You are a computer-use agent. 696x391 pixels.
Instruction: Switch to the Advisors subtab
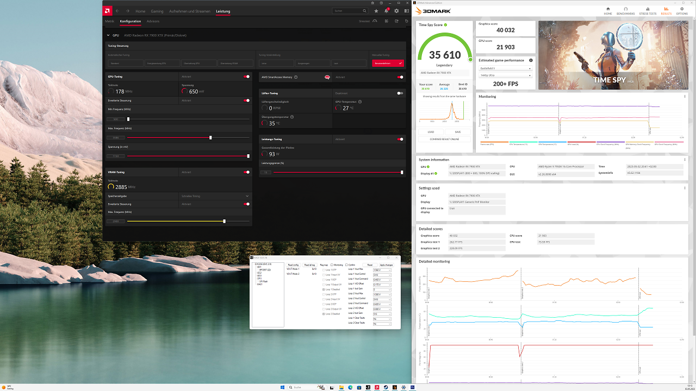[153, 21]
